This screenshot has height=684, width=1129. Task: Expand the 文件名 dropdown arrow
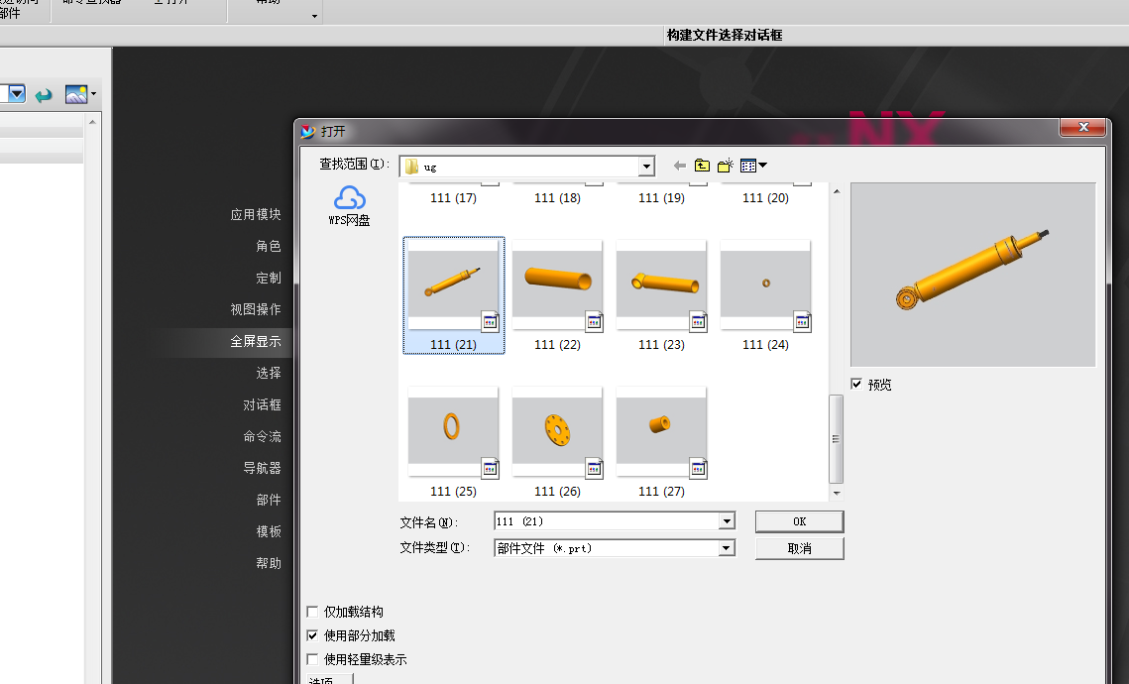pos(727,521)
